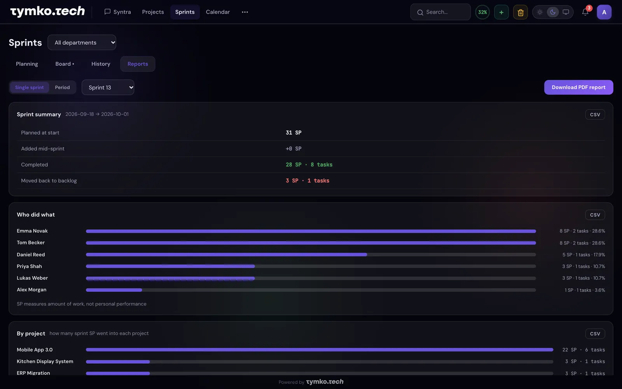The width and height of the screenshot is (622, 389).
Task: Click Powered by tymko.tech footer link
Action: click(x=311, y=382)
